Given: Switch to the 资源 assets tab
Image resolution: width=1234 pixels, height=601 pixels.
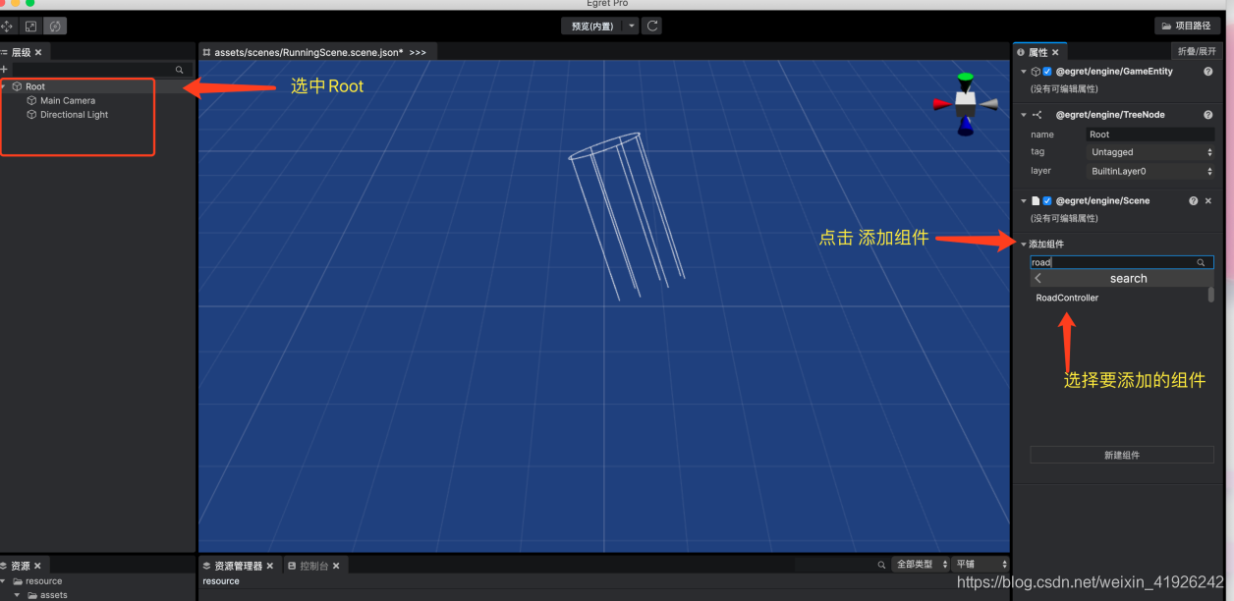Looking at the screenshot, I should [20, 566].
